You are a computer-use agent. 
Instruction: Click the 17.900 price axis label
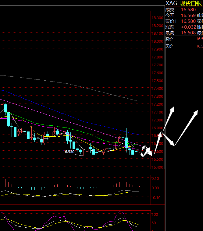point(157,49)
